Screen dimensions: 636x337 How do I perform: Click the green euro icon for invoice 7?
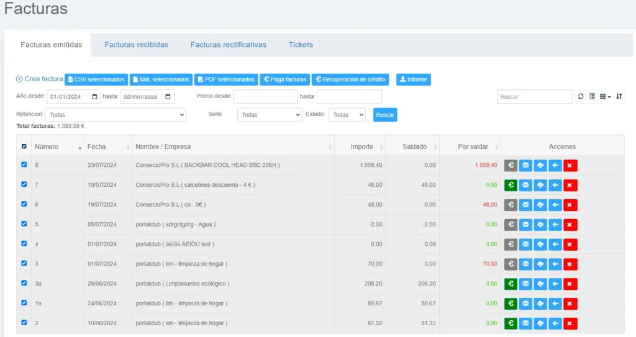click(511, 186)
